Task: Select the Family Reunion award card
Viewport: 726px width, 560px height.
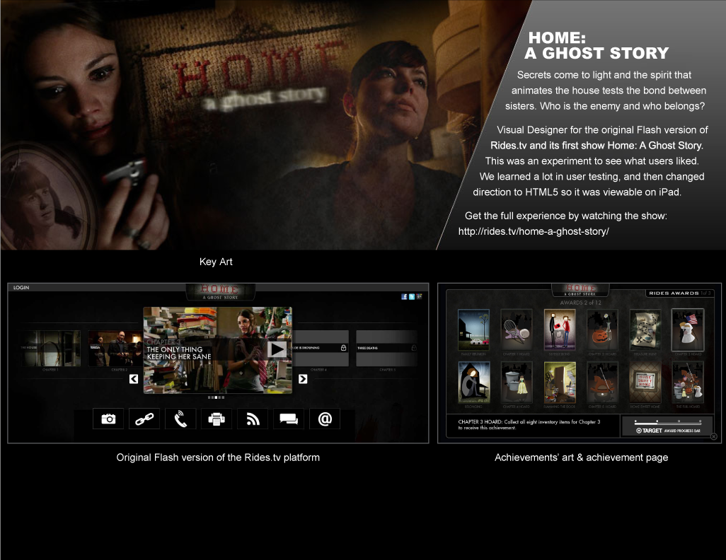Action: point(473,329)
